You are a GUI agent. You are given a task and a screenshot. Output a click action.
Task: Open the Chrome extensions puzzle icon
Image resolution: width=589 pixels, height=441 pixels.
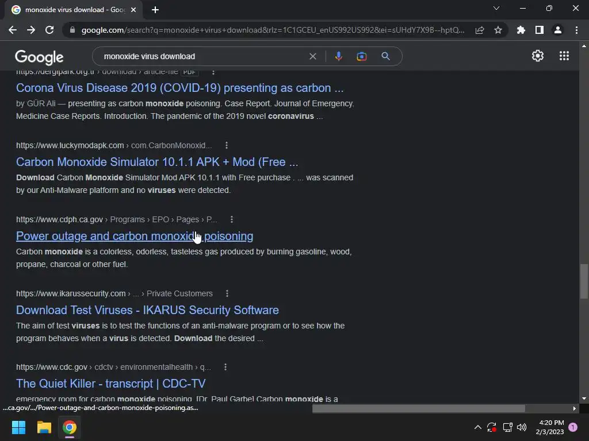point(521,30)
